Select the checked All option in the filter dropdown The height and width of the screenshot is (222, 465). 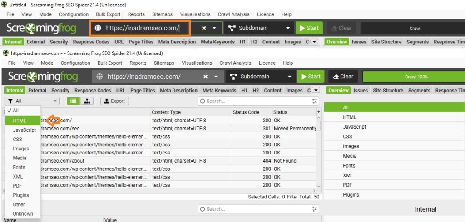(23, 111)
